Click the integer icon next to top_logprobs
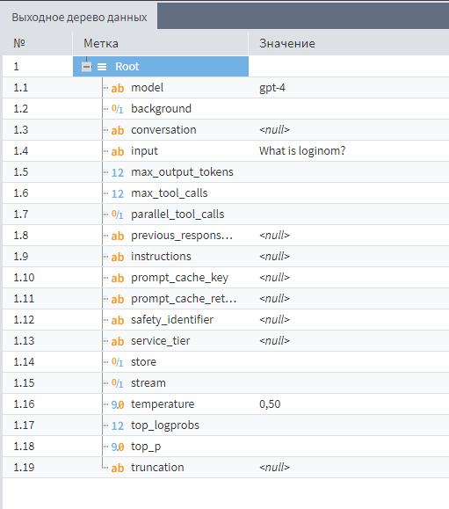The image size is (449, 509). [x=118, y=425]
